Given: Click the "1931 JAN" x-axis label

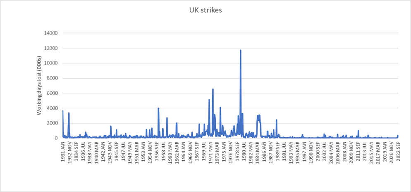Looking at the screenshot, I should coord(63,152).
